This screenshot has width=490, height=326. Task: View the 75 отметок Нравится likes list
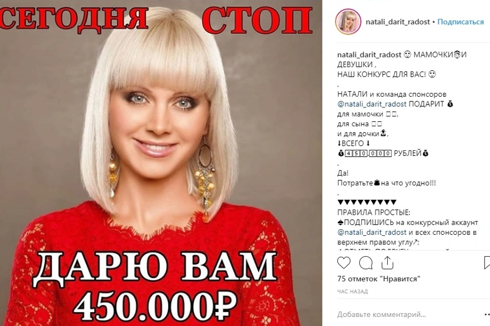379,279
